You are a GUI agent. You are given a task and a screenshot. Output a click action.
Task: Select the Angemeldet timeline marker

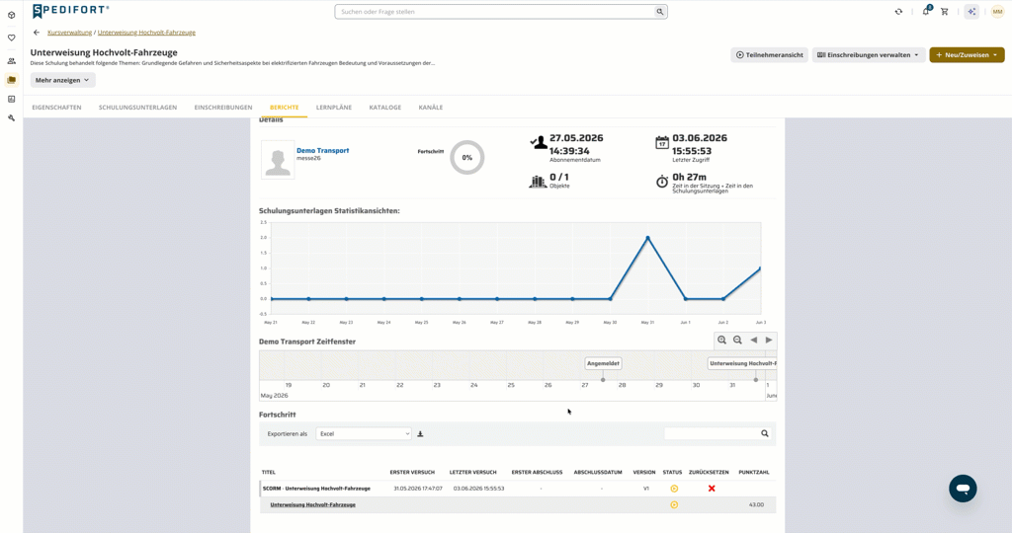pos(603,363)
